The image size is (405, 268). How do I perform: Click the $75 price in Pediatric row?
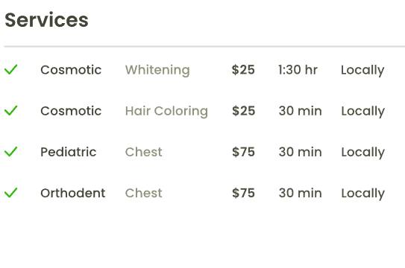(x=243, y=152)
